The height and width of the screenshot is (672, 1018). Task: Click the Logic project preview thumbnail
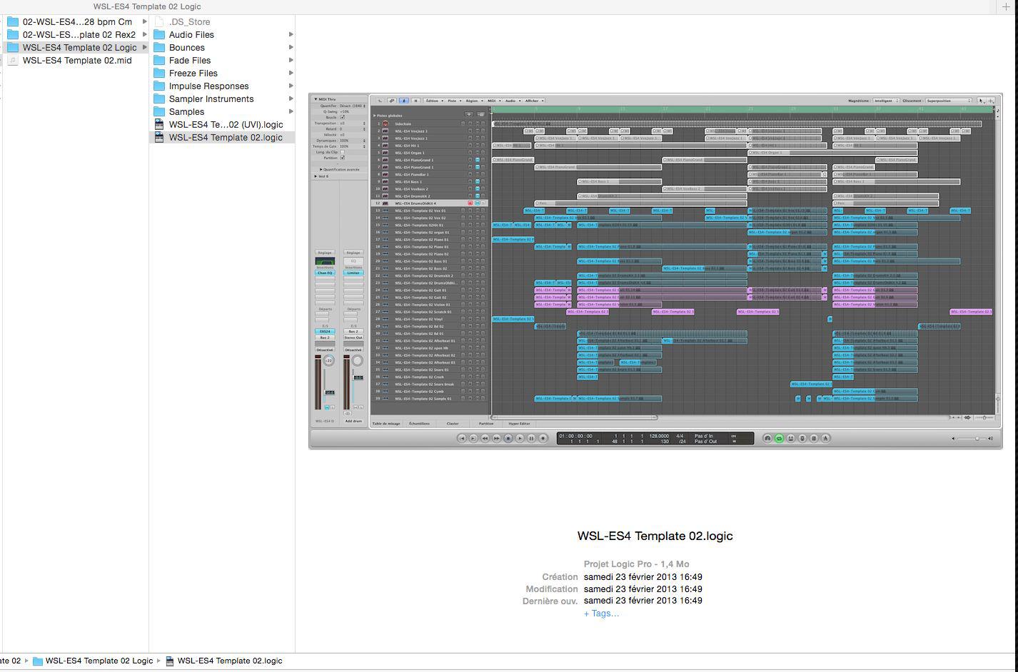click(x=655, y=271)
